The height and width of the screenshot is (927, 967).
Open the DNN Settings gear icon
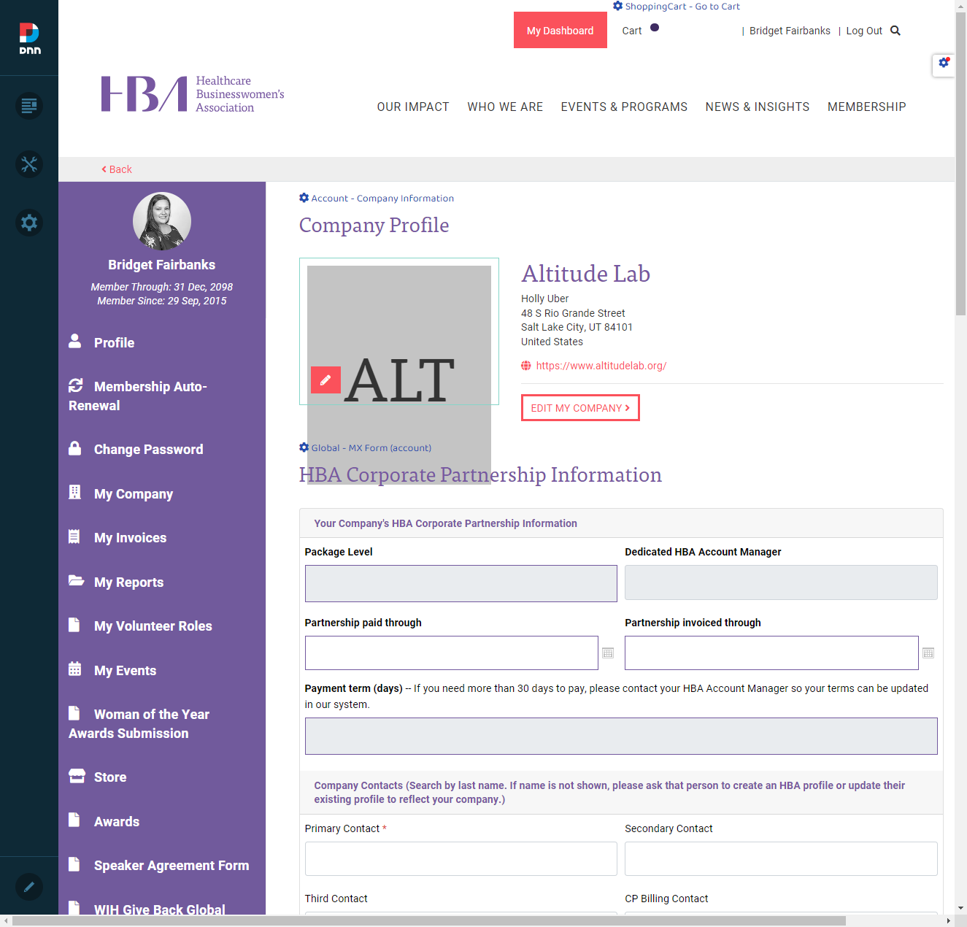point(29,223)
